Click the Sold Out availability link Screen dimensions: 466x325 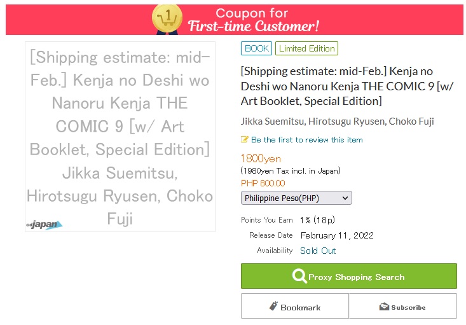[318, 251]
